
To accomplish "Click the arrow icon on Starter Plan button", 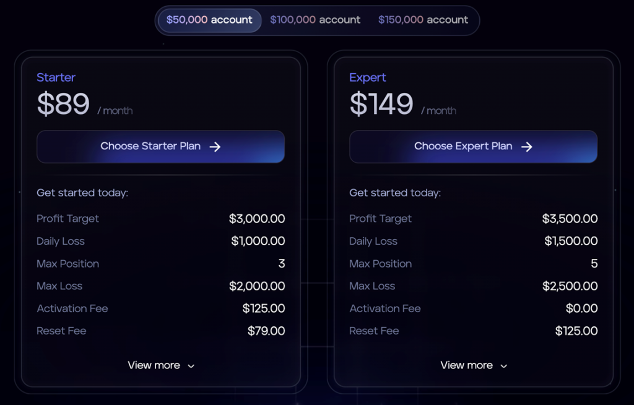I will 215,147.
